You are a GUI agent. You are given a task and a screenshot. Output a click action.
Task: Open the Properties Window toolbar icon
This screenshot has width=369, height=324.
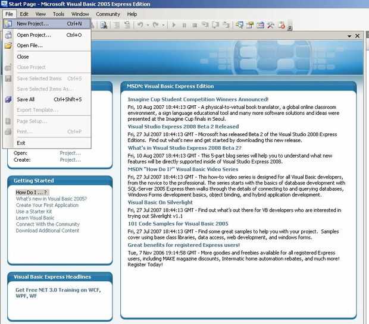coord(250,25)
